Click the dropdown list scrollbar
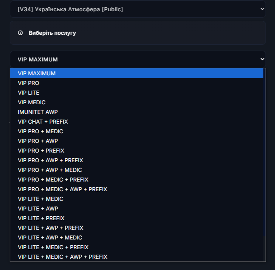The image size is (275, 270). click(265, 155)
